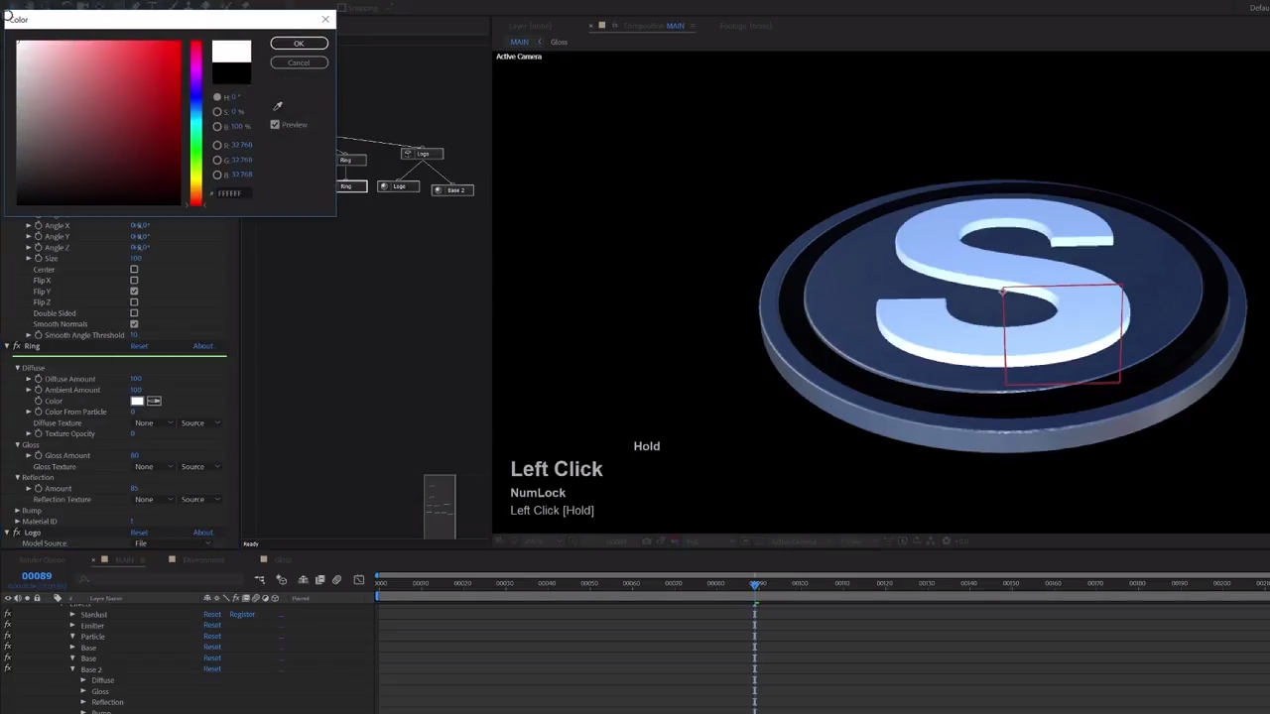Click the Gloss Amount stopwatch icon
This screenshot has height=714, width=1270.
point(39,455)
